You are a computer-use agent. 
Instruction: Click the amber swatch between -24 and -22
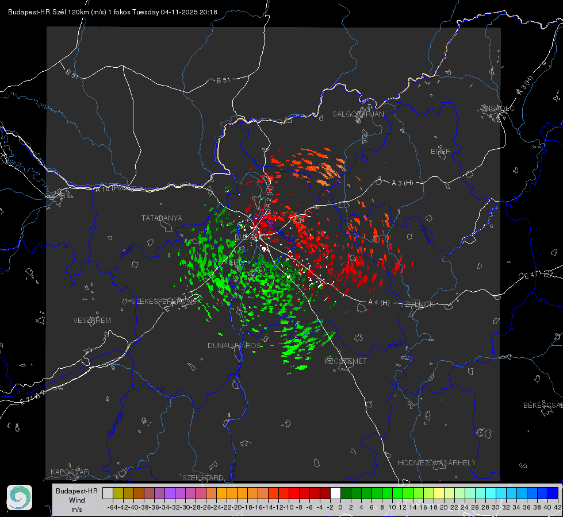[x=221, y=493]
